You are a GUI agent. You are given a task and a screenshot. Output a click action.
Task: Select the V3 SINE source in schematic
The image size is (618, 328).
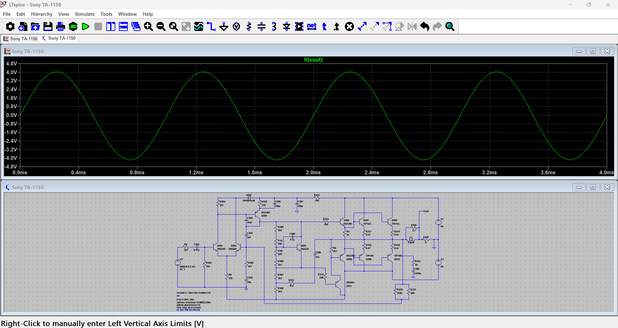(178, 263)
